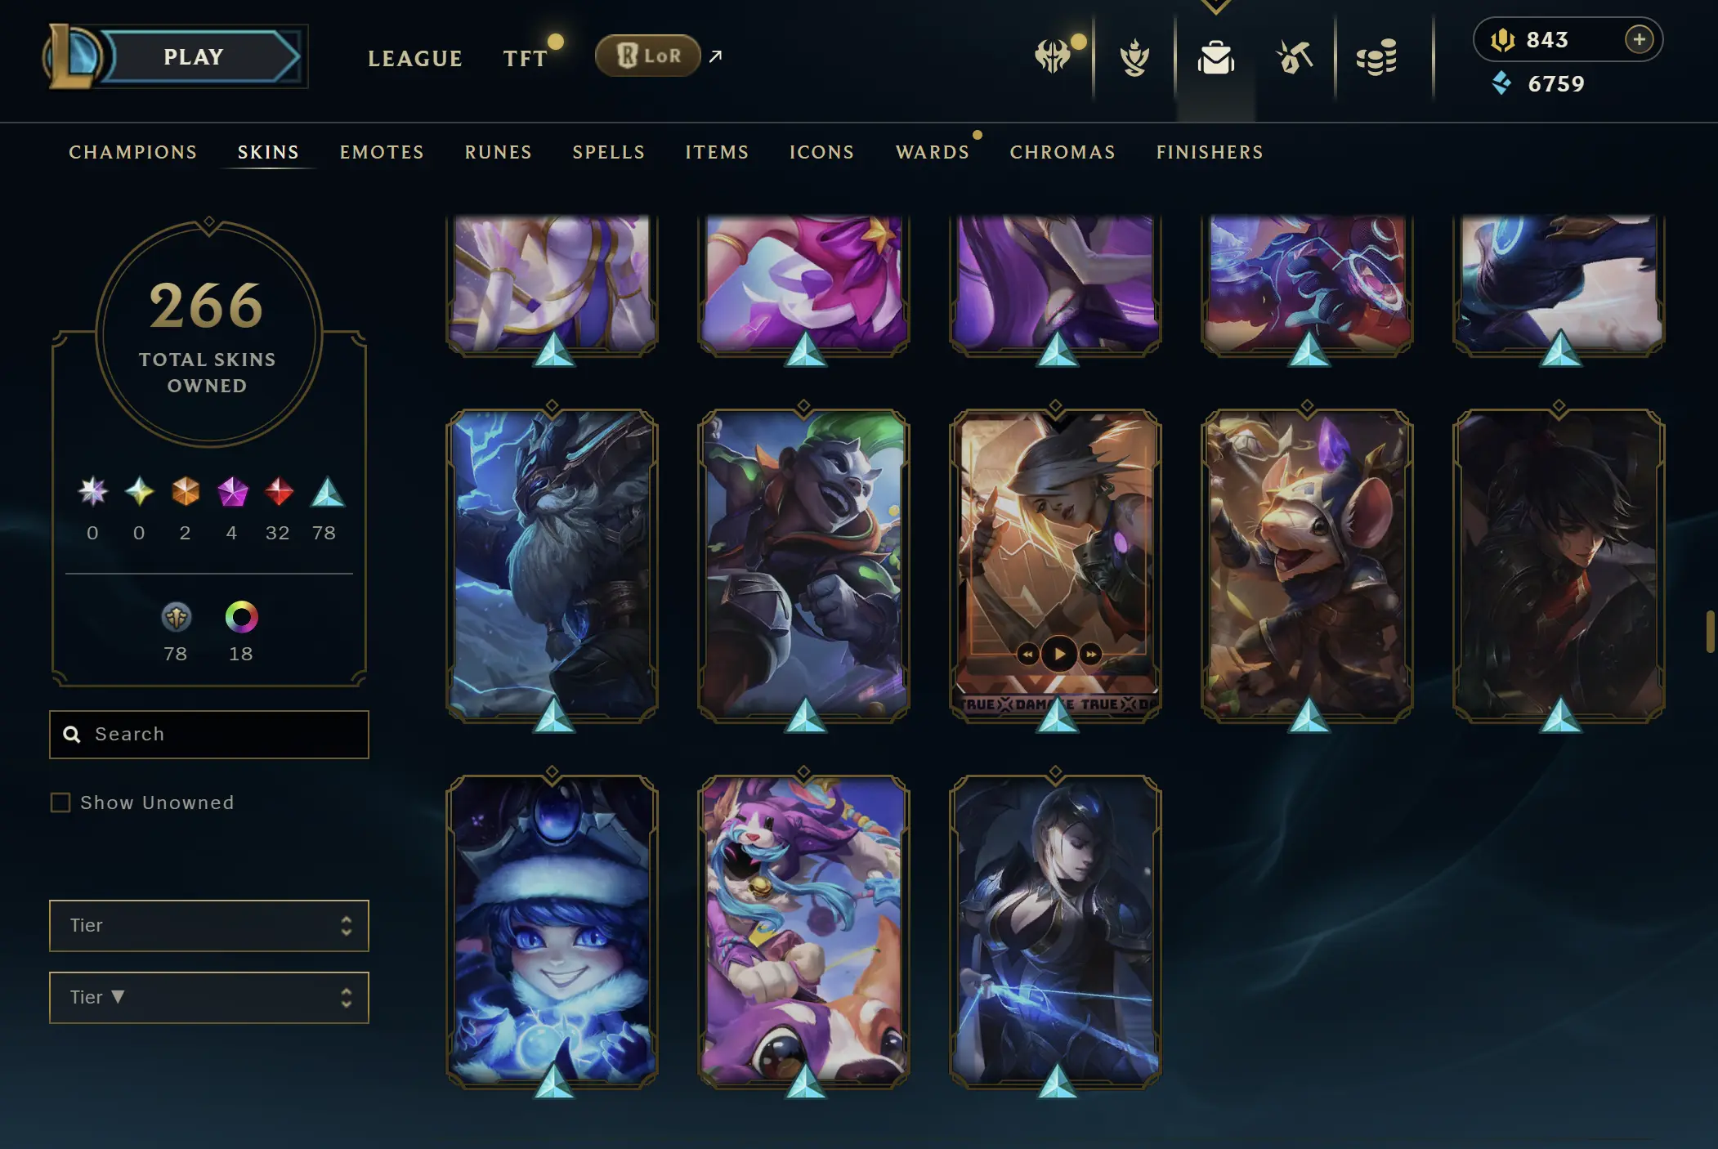Click the Search input field

[x=209, y=734]
